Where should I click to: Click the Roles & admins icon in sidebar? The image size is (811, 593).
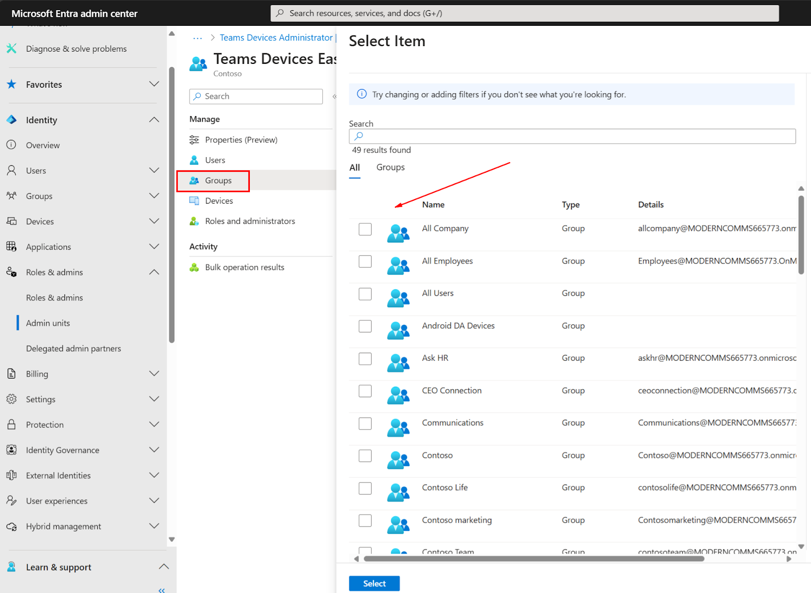(x=11, y=272)
